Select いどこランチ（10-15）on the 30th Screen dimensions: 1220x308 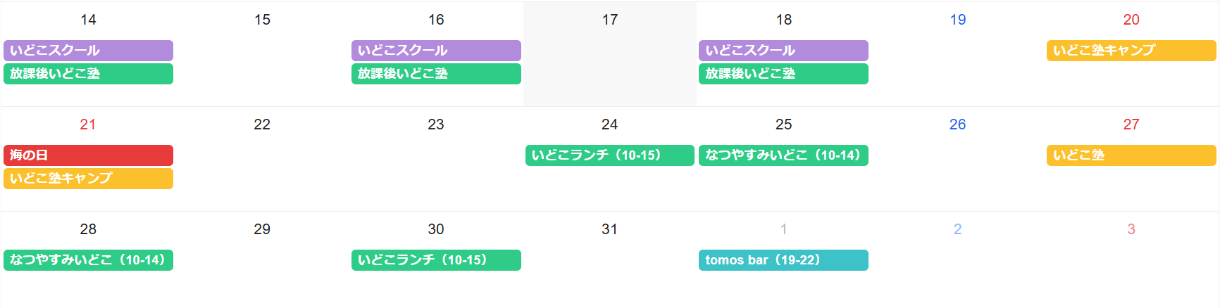coord(436,260)
